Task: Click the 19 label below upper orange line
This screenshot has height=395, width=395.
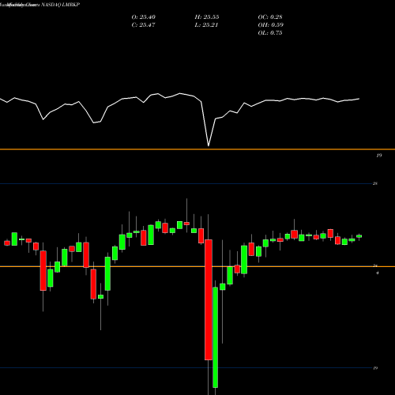Action: (379, 156)
